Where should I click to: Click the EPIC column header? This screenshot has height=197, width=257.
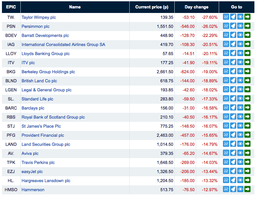pos(11,7)
